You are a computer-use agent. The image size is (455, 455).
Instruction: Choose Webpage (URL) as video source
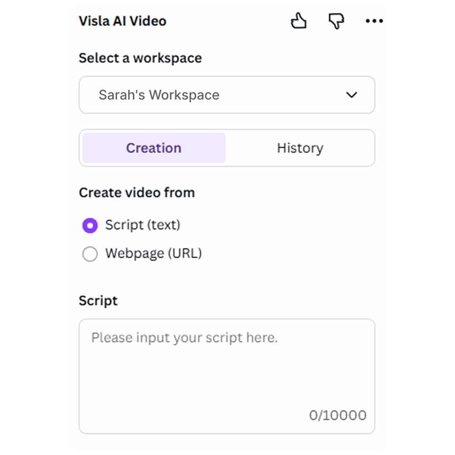(x=90, y=254)
